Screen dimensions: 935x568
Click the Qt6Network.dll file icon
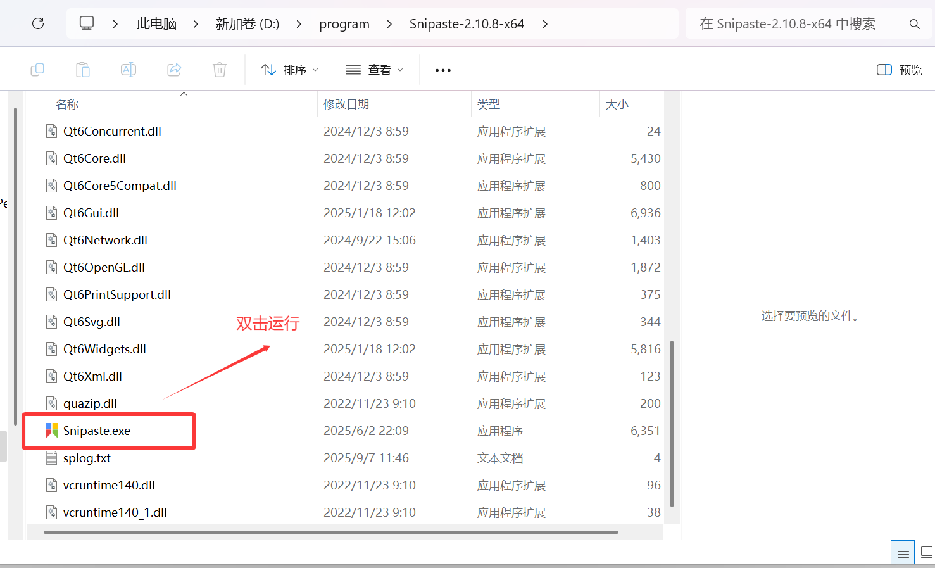(x=52, y=240)
